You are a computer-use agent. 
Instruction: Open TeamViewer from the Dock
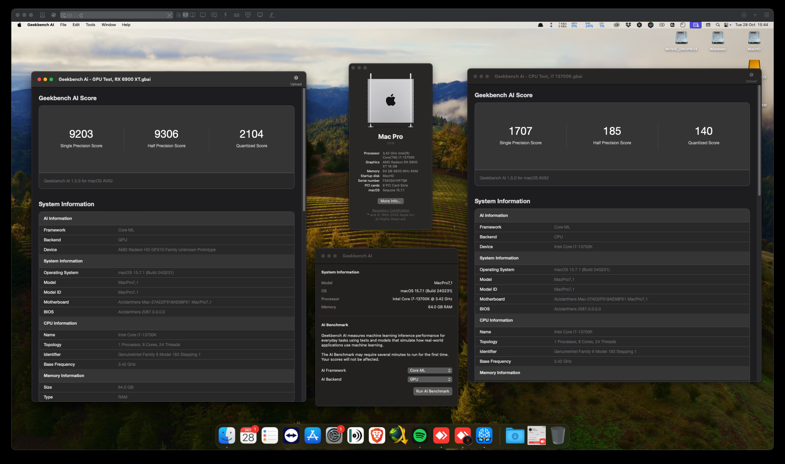(291, 435)
